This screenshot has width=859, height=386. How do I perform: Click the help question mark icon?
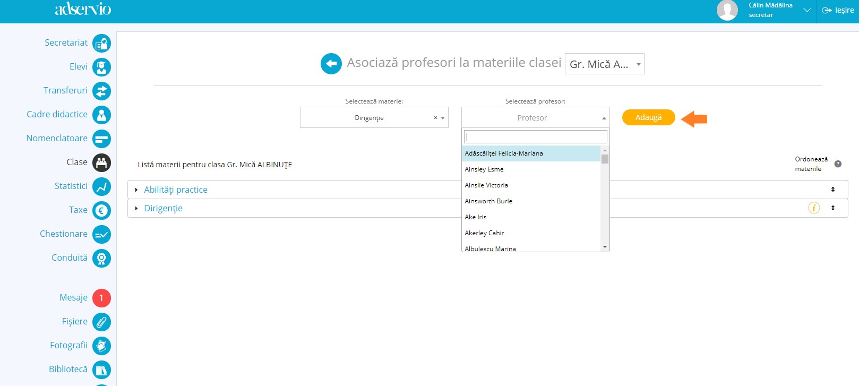point(838,164)
